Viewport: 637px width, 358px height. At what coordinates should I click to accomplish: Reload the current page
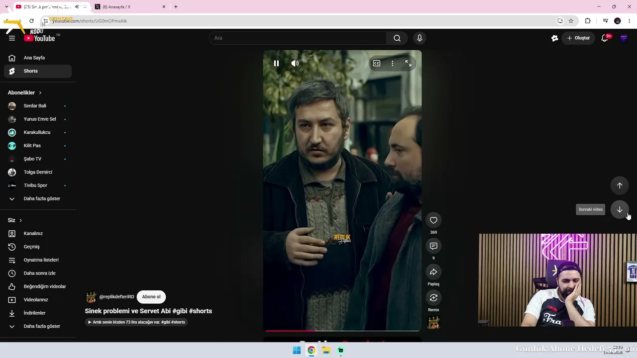(x=31, y=21)
